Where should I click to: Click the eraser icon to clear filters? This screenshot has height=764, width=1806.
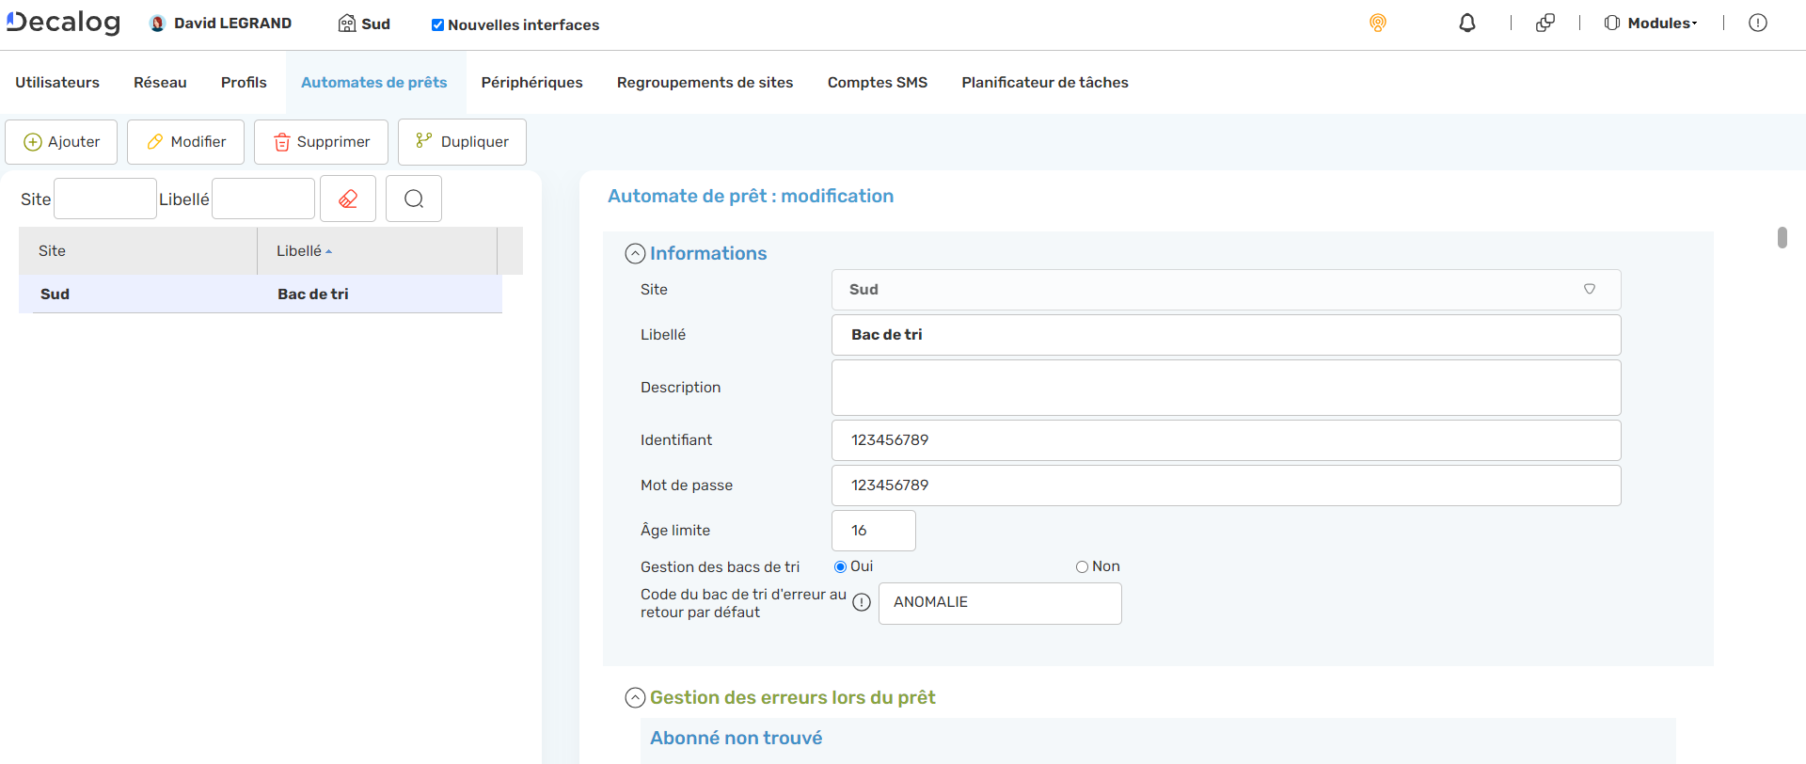click(348, 199)
